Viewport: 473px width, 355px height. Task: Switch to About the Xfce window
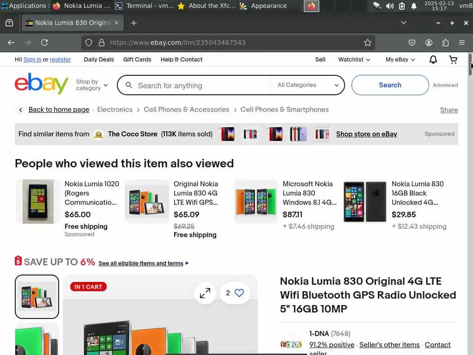[207, 6]
